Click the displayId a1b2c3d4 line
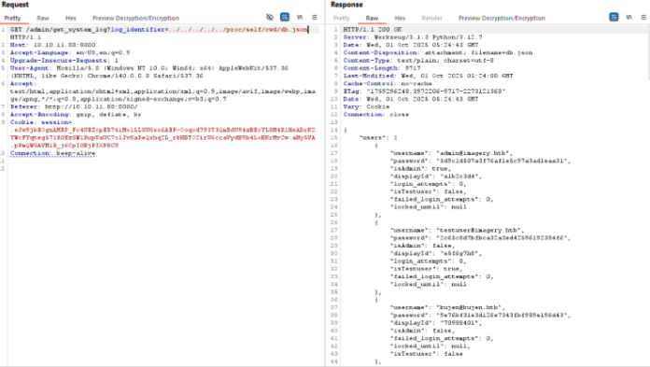 (x=436, y=176)
